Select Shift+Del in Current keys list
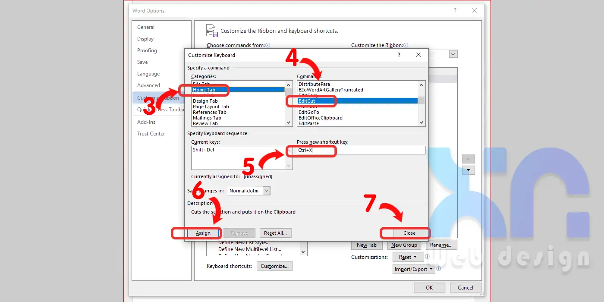The height and width of the screenshot is (302, 604). click(204, 150)
